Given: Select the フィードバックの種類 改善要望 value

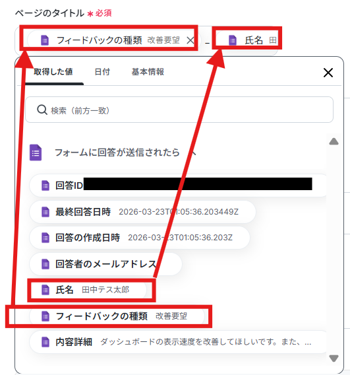Looking at the screenshot, I should (x=117, y=316).
